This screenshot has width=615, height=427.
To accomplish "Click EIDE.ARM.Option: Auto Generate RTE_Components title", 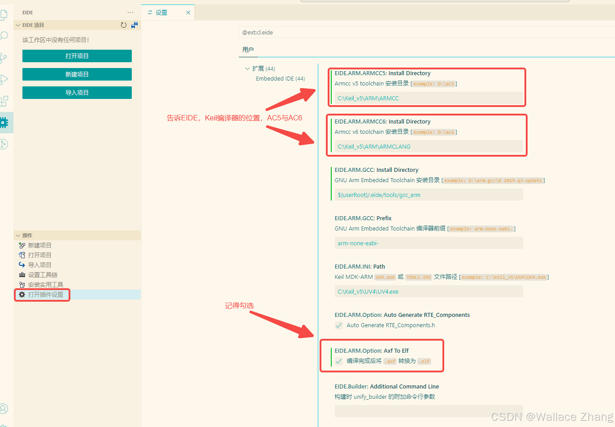I will point(402,315).
